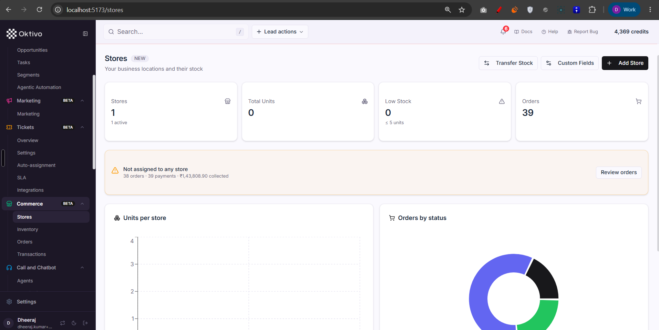Image resolution: width=659 pixels, height=330 pixels.
Task: Open the Docs link
Action: pos(523,32)
